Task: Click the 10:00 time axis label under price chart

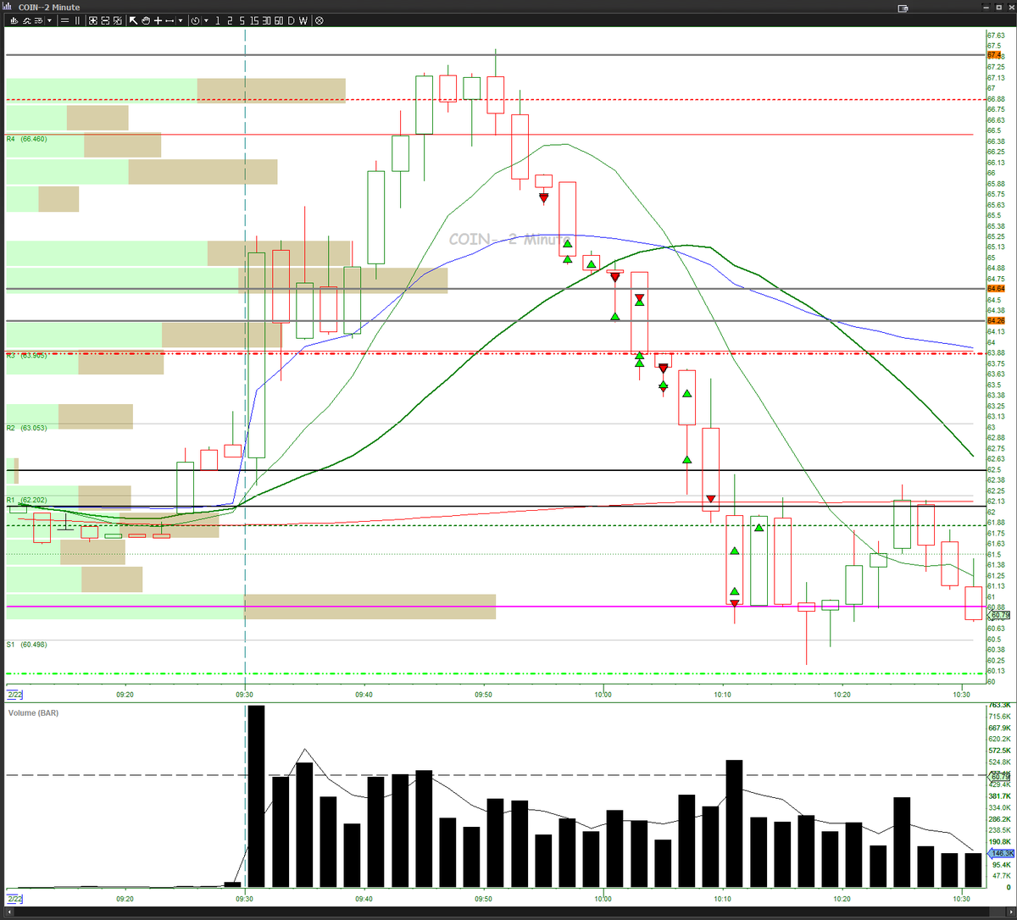Action: (x=603, y=695)
